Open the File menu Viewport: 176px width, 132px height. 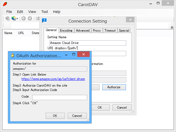9,12
